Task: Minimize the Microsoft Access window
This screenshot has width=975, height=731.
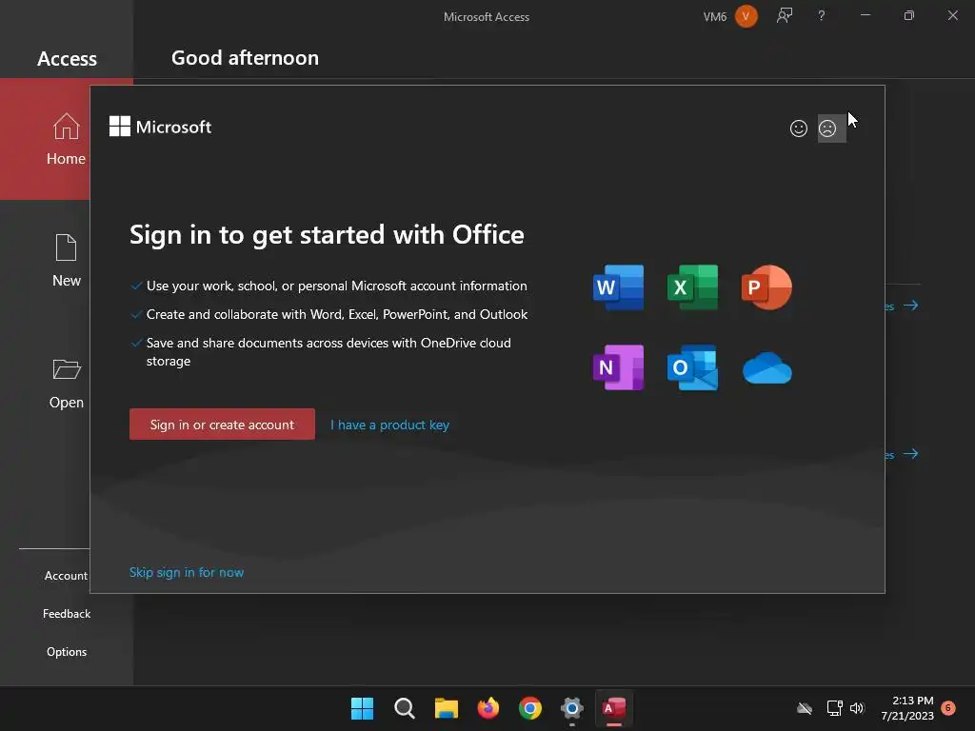Action: [865, 15]
